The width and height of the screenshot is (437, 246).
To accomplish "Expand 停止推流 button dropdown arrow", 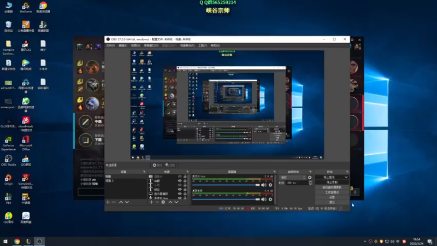I will 346,177.
